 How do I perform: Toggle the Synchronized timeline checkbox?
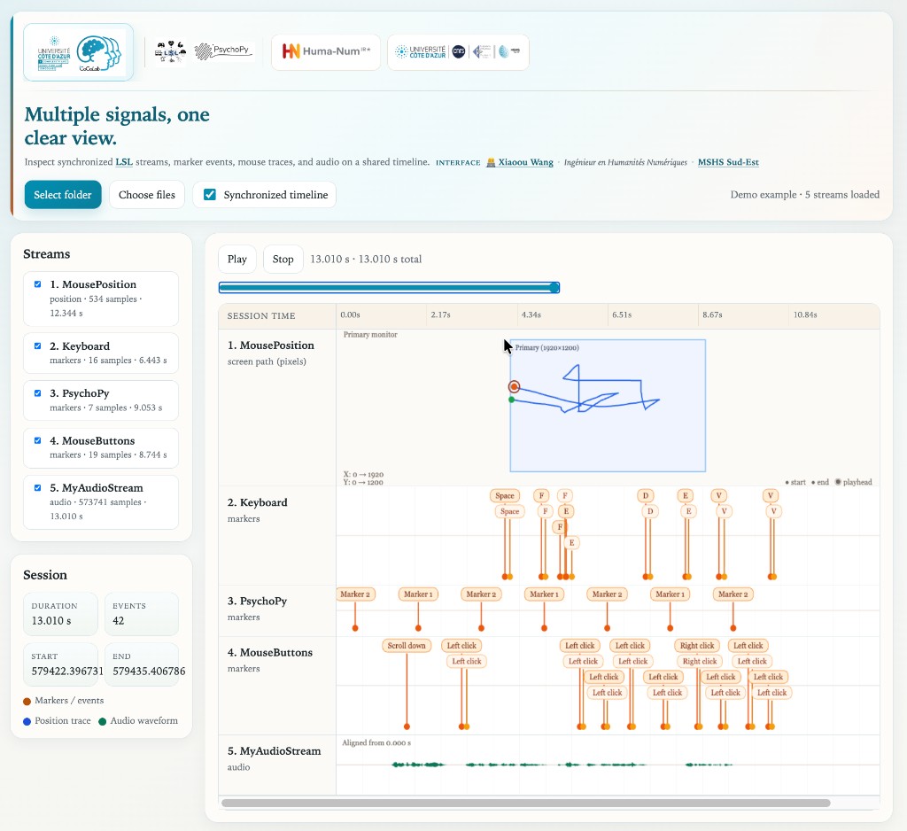coord(209,194)
